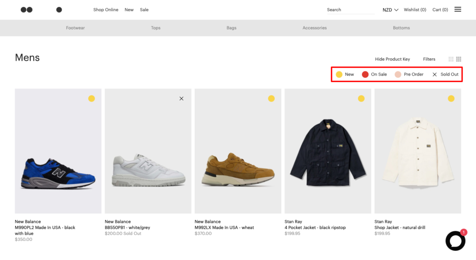Image resolution: width=476 pixels, height=260 pixels.
Task: Open the NZD currency dropdown
Action: point(390,10)
